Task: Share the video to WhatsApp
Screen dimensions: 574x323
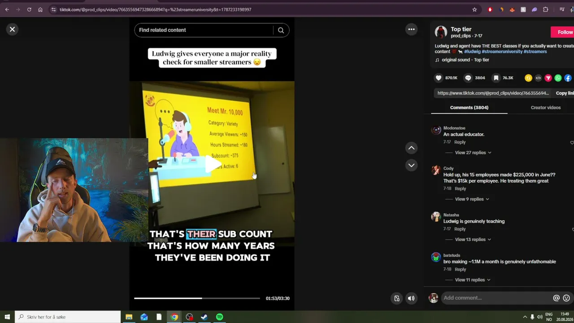Action: 558,78
